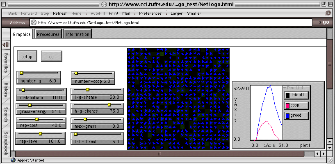Switch to the Procedures tab

coord(48,34)
